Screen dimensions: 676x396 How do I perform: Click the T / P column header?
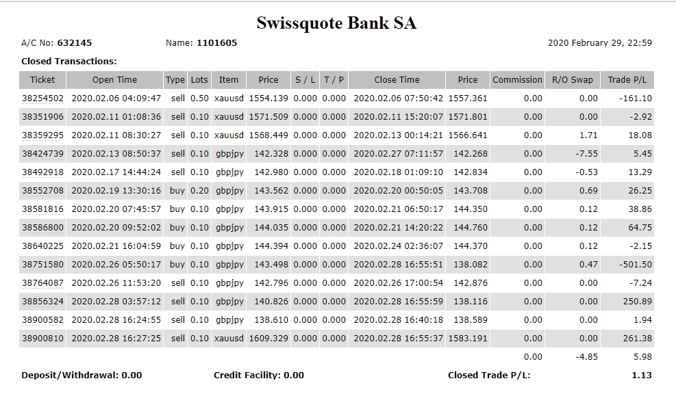(x=334, y=80)
